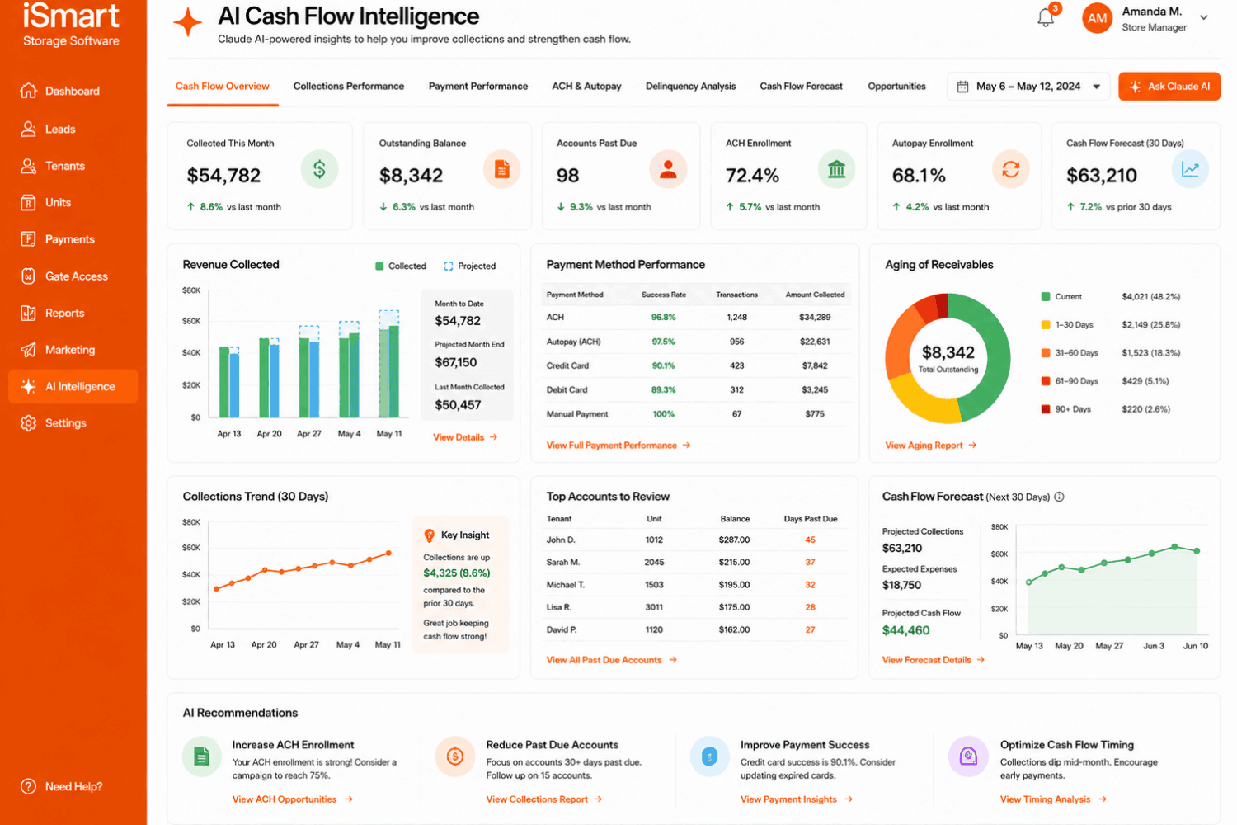The width and height of the screenshot is (1237, 825).
Task: Open the View Collections Report link
Action: [544, 799]
